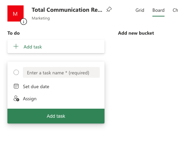Select the Board view tab
Viewport: 178px width, 143px height.
[x=158, y=10]
